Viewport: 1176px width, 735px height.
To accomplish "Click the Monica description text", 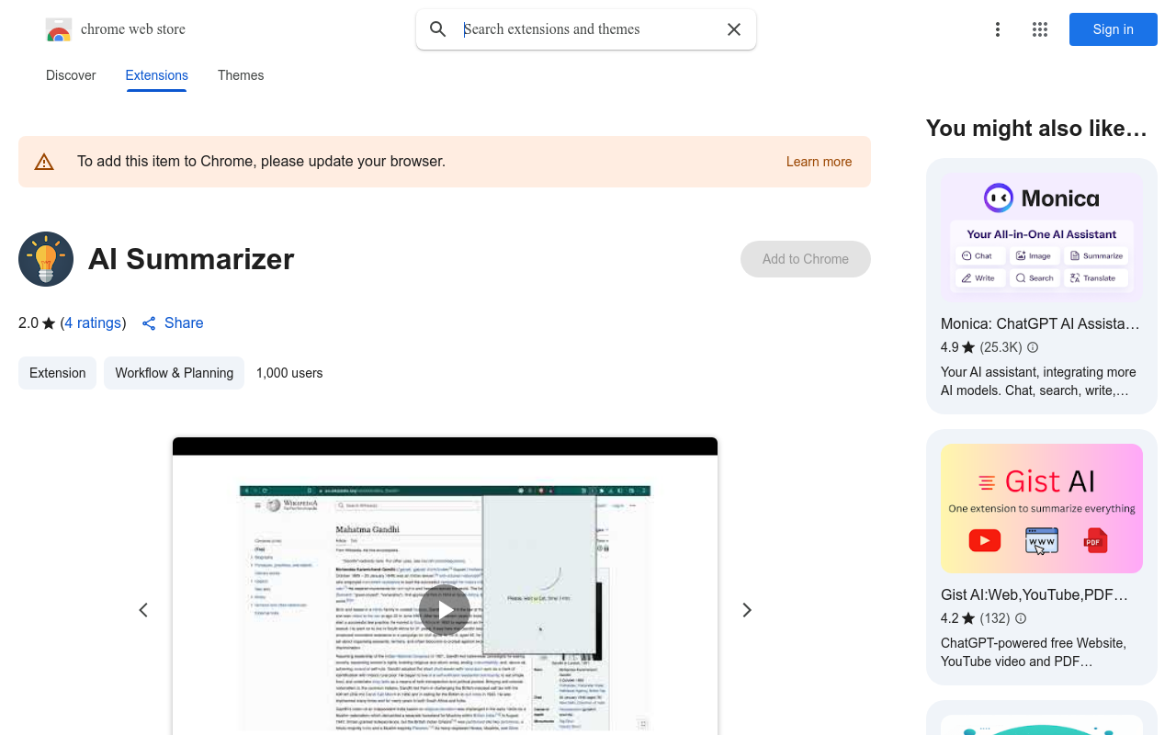I will click(1038, 381).
